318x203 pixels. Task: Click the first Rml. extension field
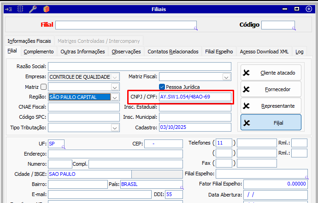click(x=300, y=143)
